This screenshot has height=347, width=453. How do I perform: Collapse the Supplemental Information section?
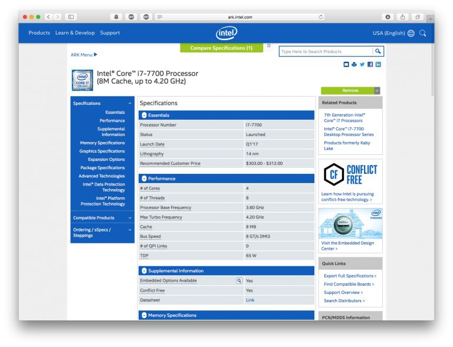[144, 271]
